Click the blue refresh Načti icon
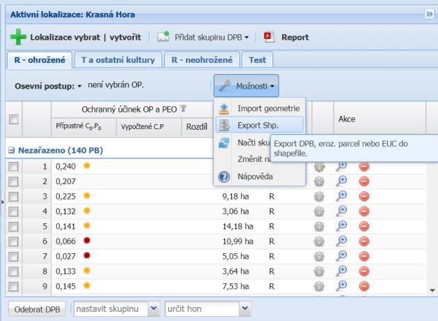Viewport: 438px width, 321px height. (x=224, y=142)
